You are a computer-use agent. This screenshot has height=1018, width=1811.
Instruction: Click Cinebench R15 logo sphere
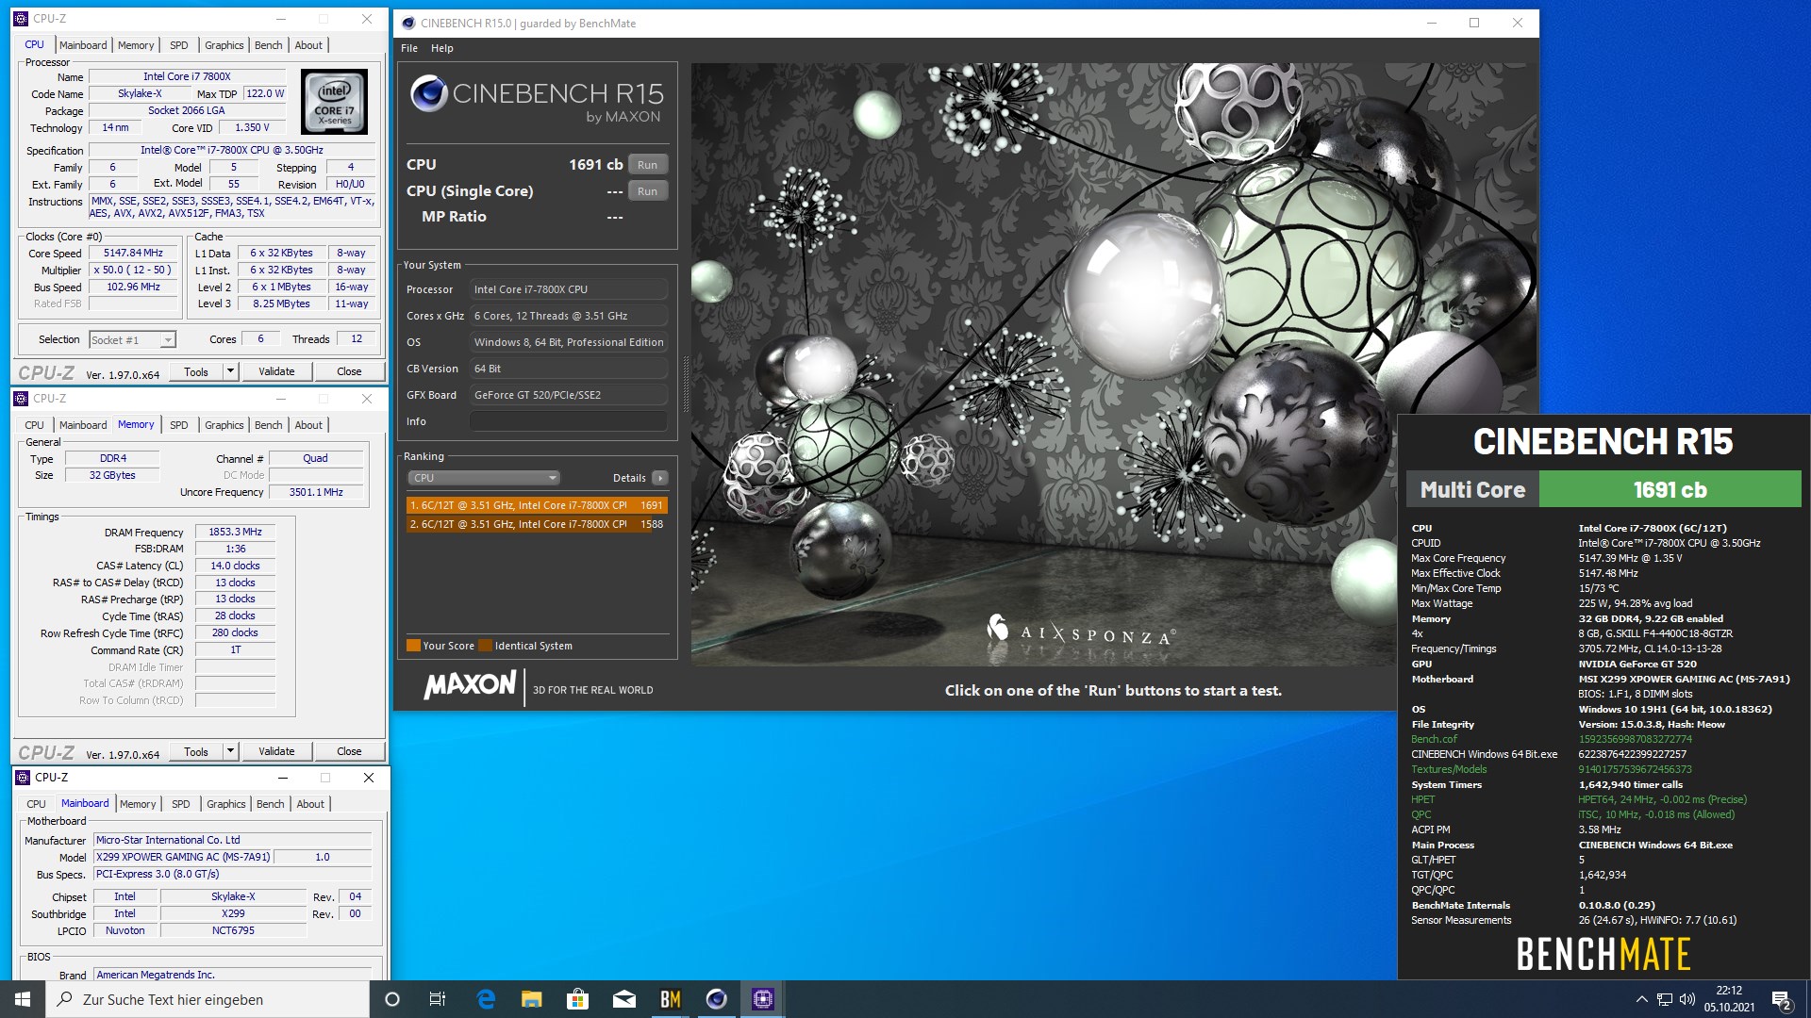pos(428,93)
